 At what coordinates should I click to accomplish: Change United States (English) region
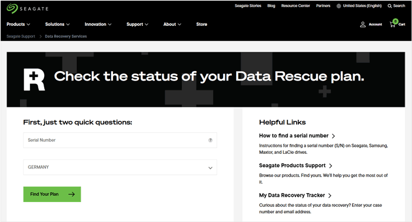point(362,6)
